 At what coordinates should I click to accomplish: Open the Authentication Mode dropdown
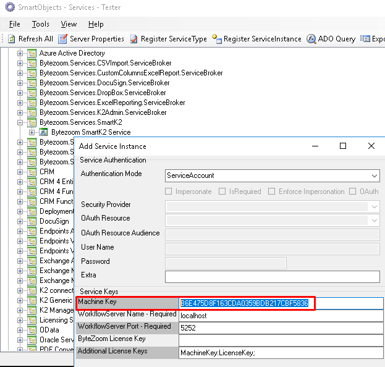click(273, 175)
